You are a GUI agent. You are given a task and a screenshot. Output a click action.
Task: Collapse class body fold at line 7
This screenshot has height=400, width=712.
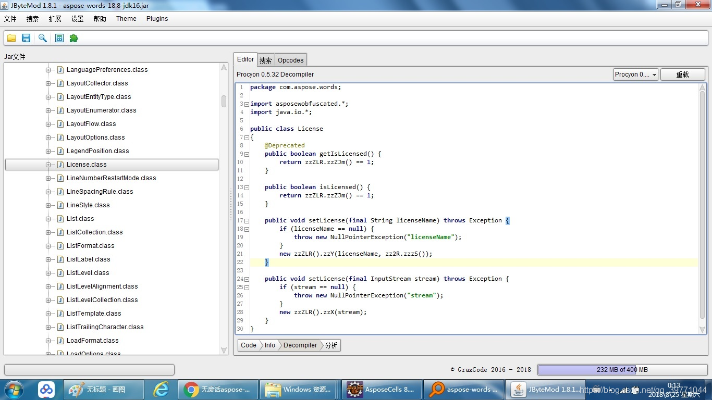coord(247,137)
